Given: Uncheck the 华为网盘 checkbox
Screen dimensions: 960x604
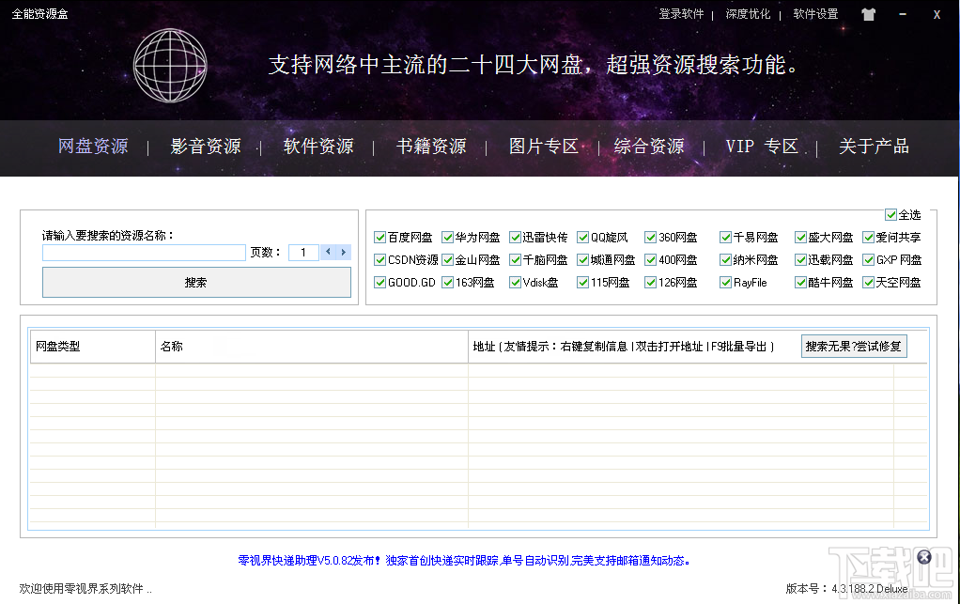Looking at the screenshot, I should (447, 238).
